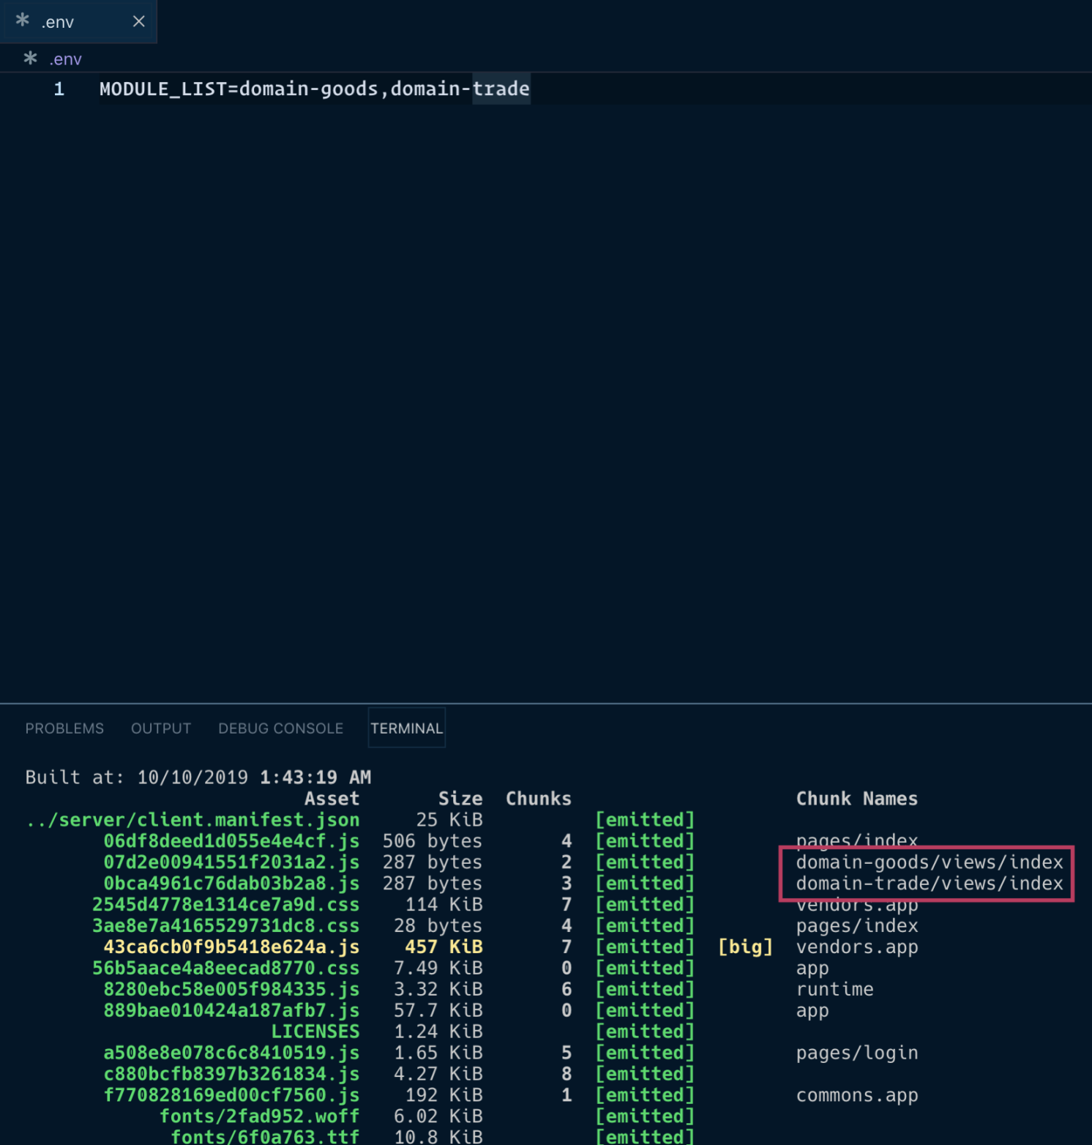Click asset '2545d4778e1314ce7a9d.css'
This screenshot has width=1092, height=1145.
pos(226,905)
